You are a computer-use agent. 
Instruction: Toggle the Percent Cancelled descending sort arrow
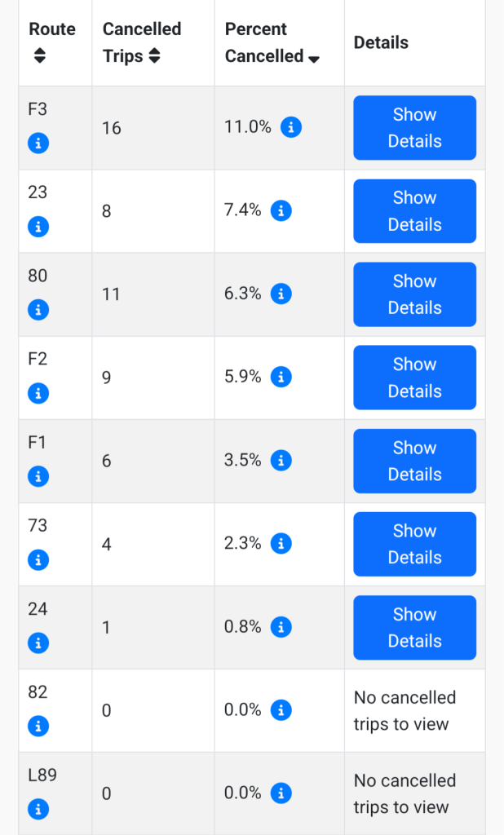click(x=314, y=59)
